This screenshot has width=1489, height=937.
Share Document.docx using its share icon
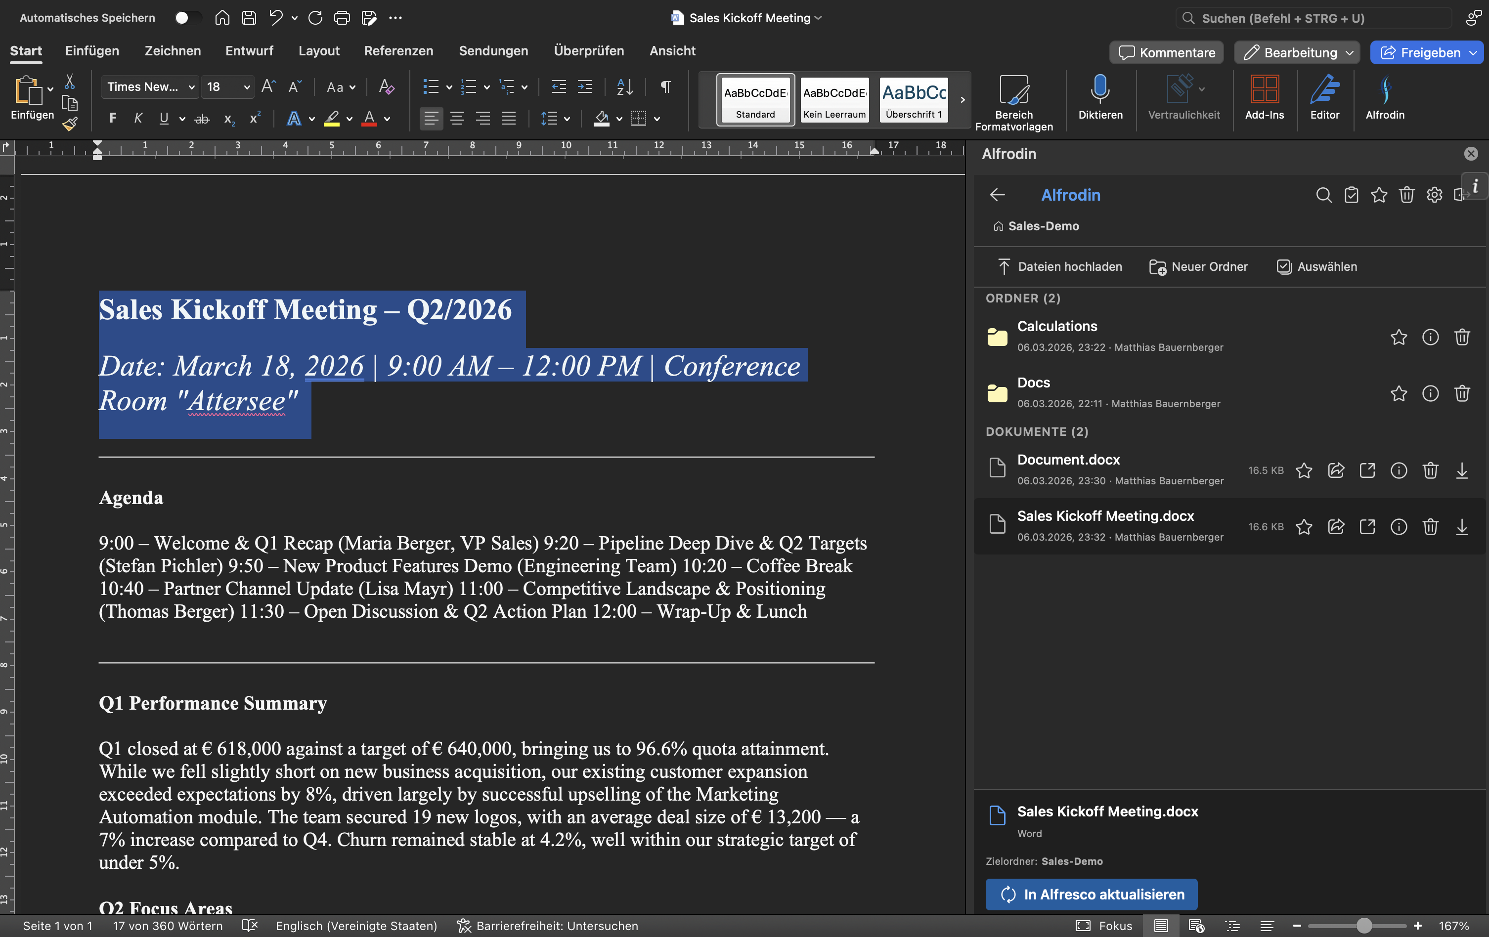[x=1336, y=470]
